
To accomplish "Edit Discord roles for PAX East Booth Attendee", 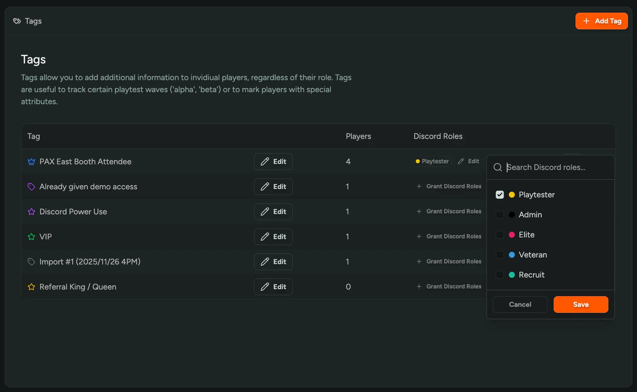I will [x=469, y=161].
